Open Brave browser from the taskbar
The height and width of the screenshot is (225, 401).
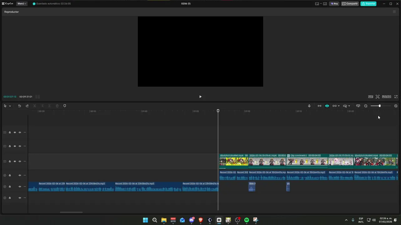point(200,220)
